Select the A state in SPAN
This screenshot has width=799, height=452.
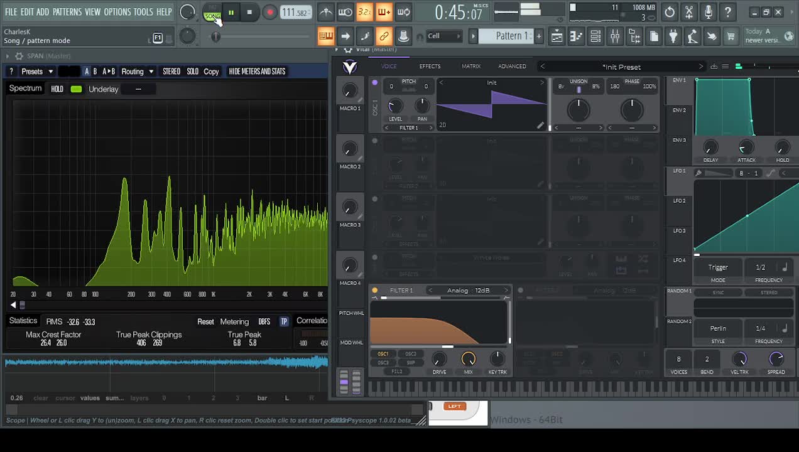[87, 72]
